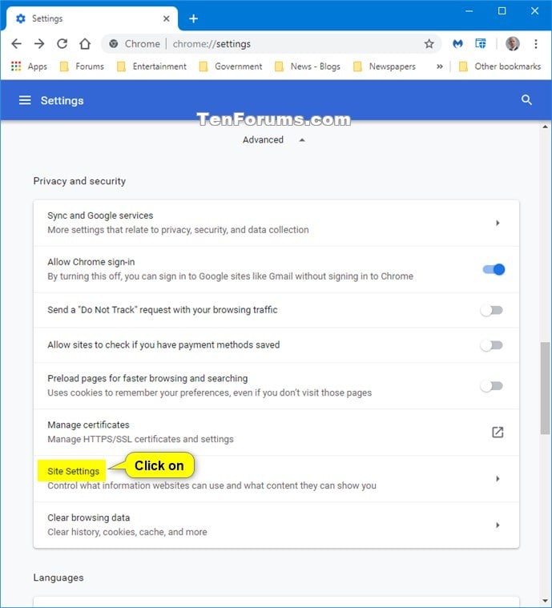Show more bookmarks with the chevron
552x608 pixels.
click(440, 66)
